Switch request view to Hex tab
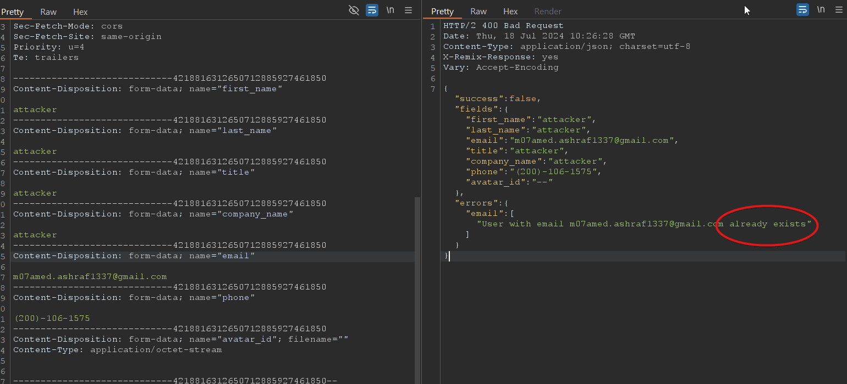 (x=80, y=12)
